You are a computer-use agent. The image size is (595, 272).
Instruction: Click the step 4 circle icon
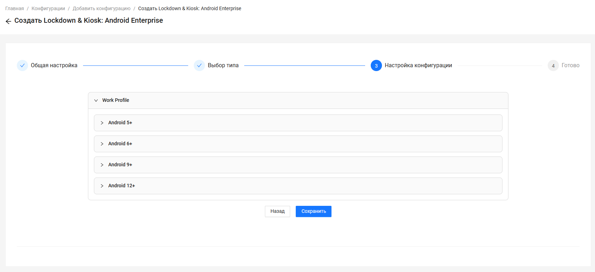(x=553, y=65)
